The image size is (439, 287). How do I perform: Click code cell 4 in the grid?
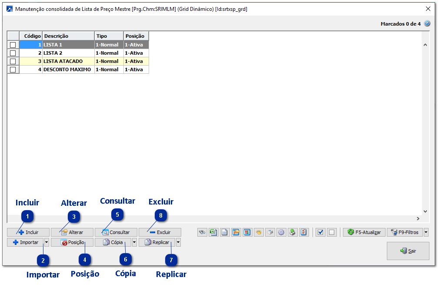[x=31, y=69]
